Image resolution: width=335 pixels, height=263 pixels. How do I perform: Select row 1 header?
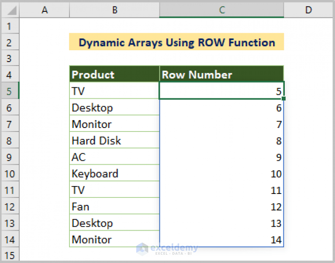pos(10,26)
